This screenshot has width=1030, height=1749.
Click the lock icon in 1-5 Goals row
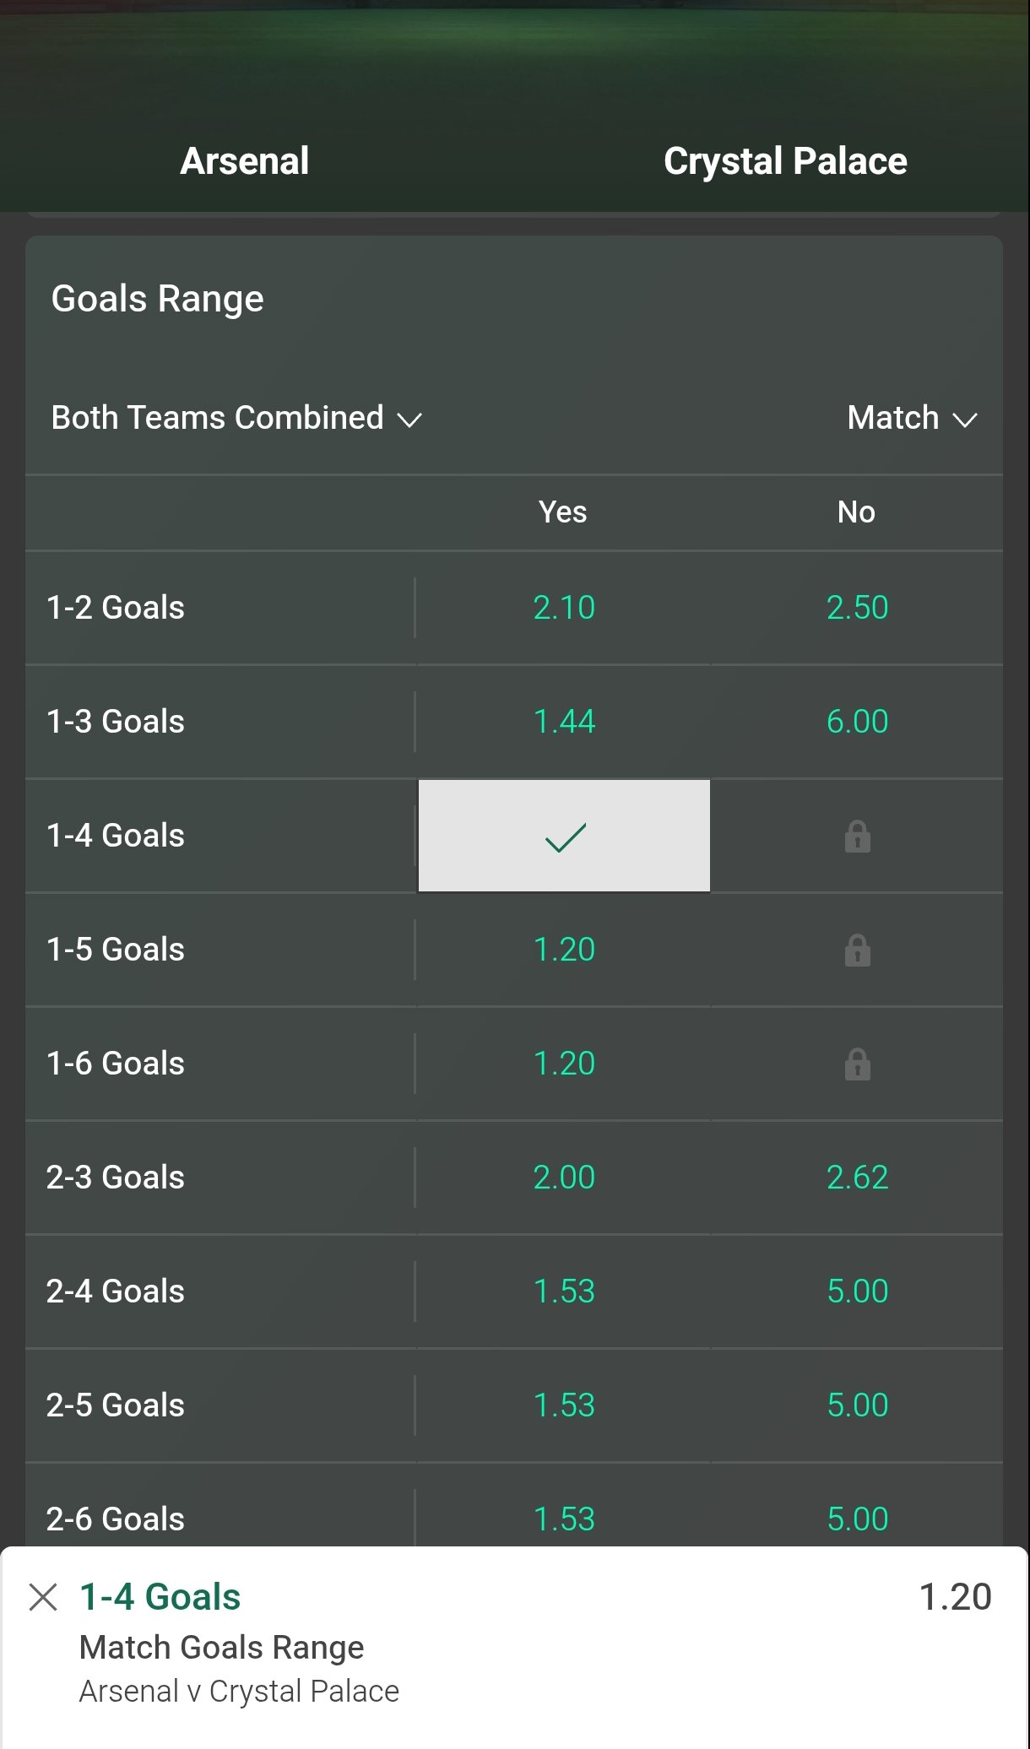coord(857,950)
